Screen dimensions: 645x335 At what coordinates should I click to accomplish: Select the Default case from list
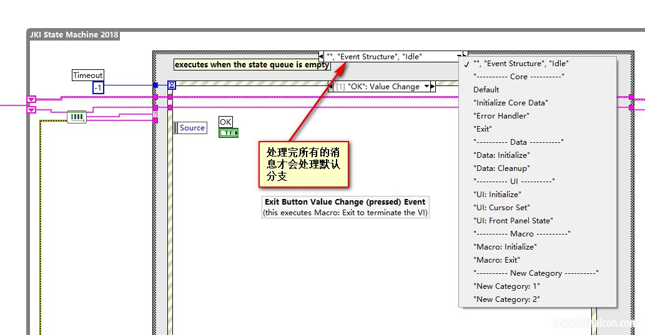pos(486,90)
